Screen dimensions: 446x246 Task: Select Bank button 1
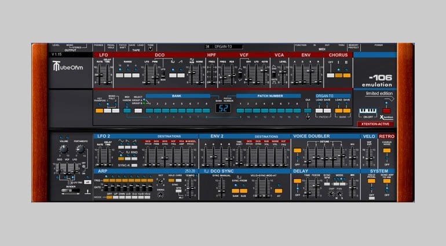149,111
